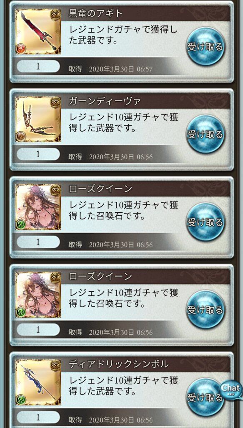Click the wind element icon on first ローズクイーン
The width and height of the screenshot is (243, 428).
(x=21, y=224)
